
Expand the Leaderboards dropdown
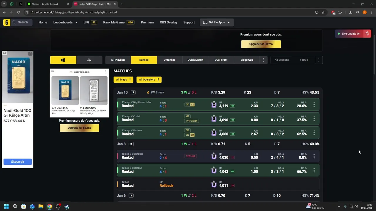point(65,22)
